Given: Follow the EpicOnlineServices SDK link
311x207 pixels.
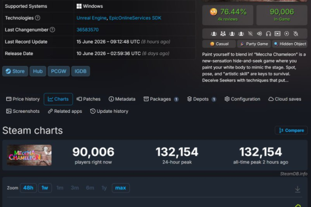Looking at the screenshot, I should click(135, 18).
